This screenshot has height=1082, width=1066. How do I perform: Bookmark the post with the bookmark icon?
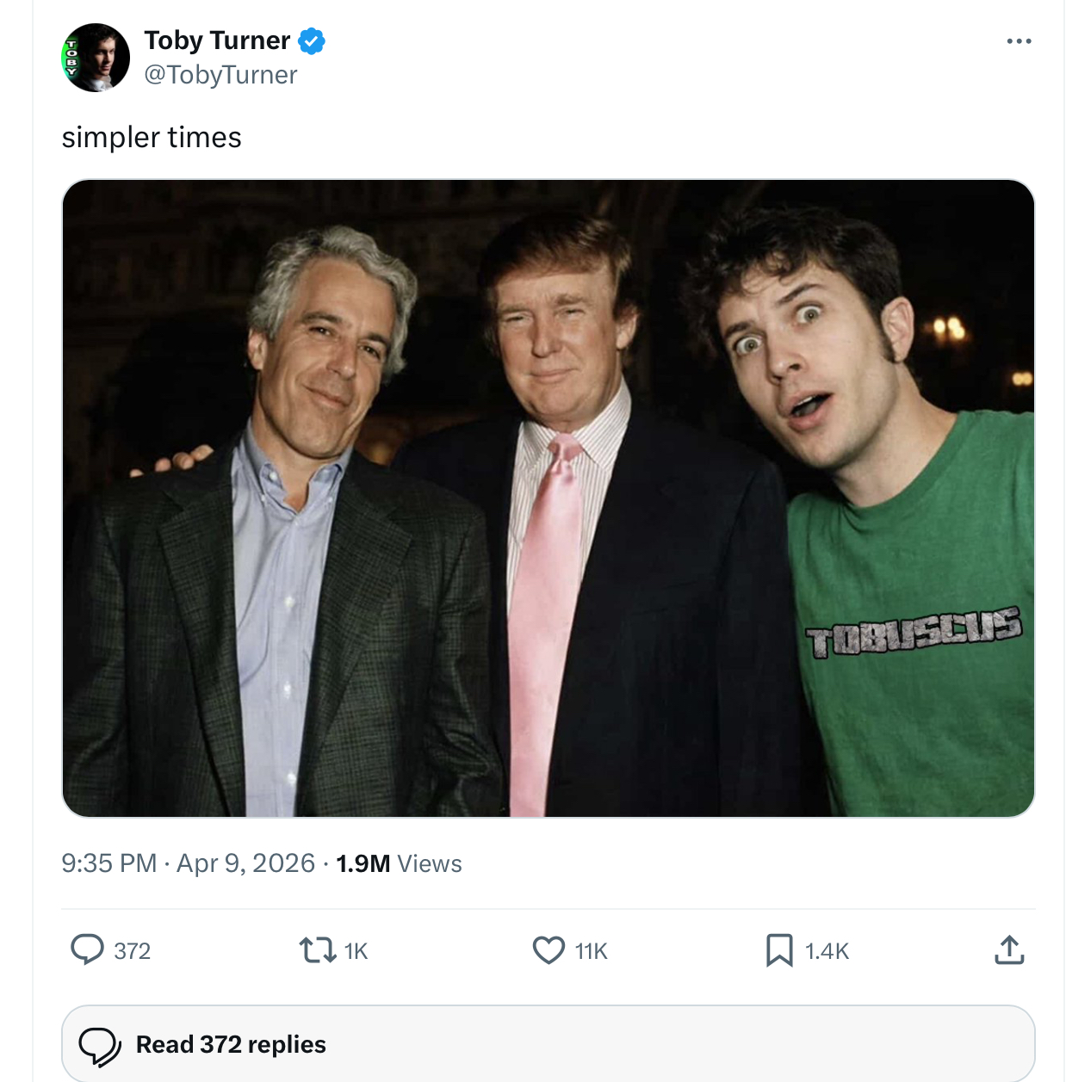(x=779, y=950)
